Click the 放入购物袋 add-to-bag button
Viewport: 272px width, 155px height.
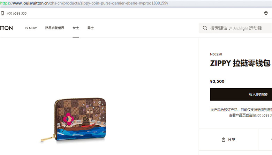(x=241, y=94)
